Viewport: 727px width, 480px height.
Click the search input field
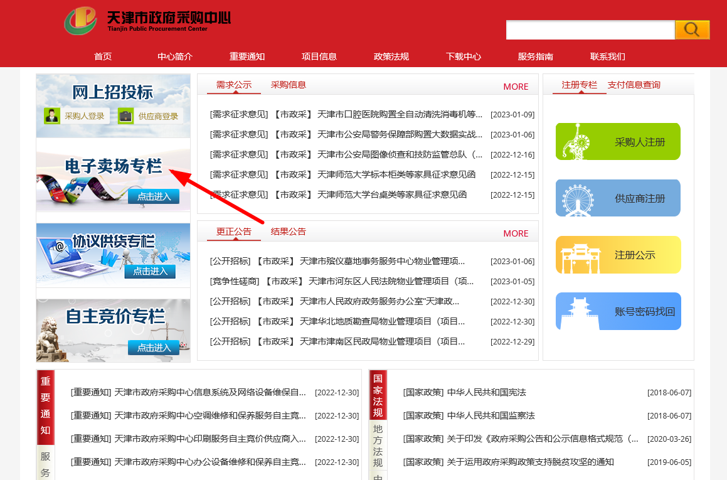[590, 30]
